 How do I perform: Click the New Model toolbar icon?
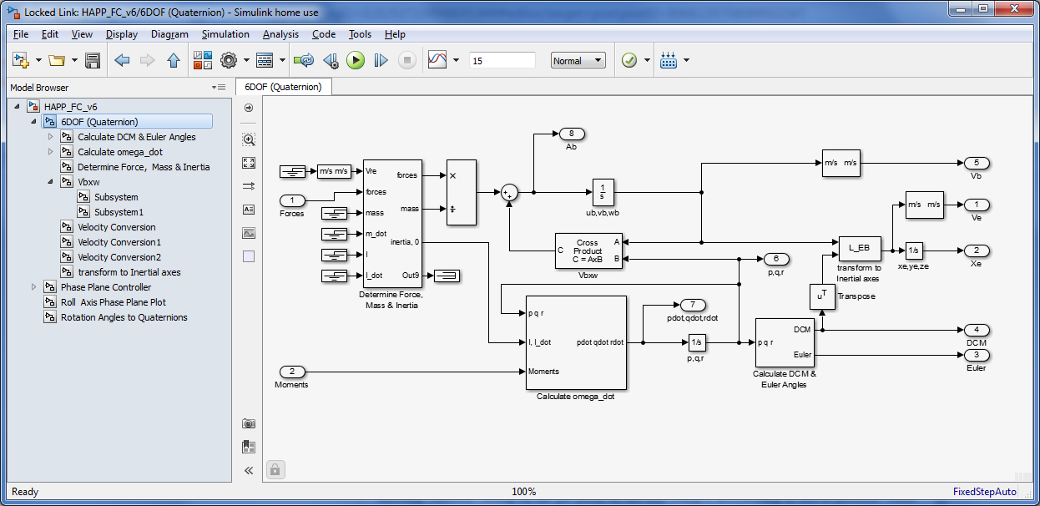pyautogui.click(x=22, y=60)
